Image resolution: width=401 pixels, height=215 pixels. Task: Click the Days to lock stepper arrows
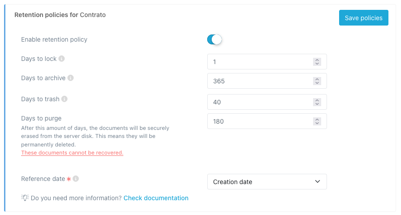(x=317, y=62)
